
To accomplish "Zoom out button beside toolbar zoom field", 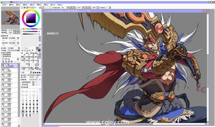I will click(x=70, y=7).
